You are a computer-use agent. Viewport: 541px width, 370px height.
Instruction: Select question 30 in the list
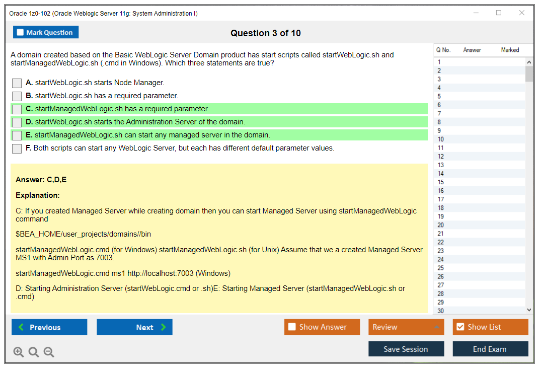click(x=479, y=311)
